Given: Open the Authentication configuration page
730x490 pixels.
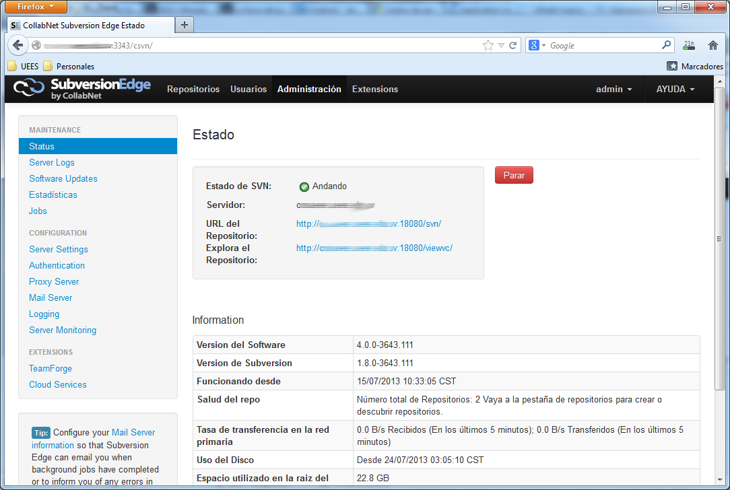Looking at the screenshot, I should click(57, 266).
